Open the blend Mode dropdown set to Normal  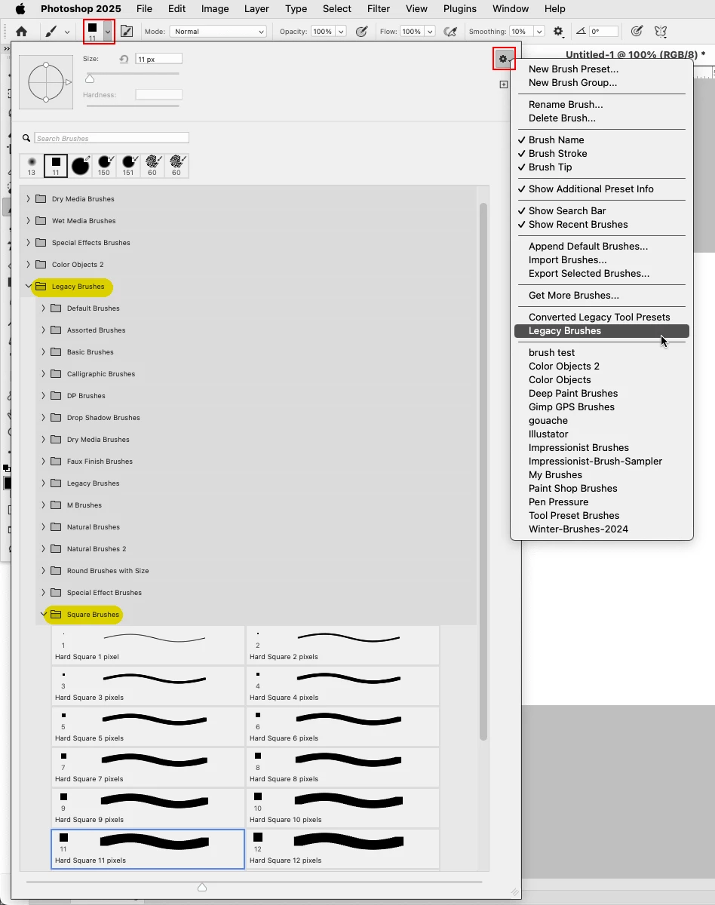[218, 32]
